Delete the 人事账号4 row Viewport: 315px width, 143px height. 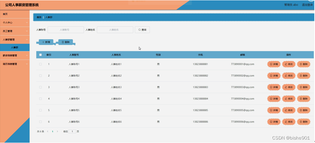pos(304,99)
